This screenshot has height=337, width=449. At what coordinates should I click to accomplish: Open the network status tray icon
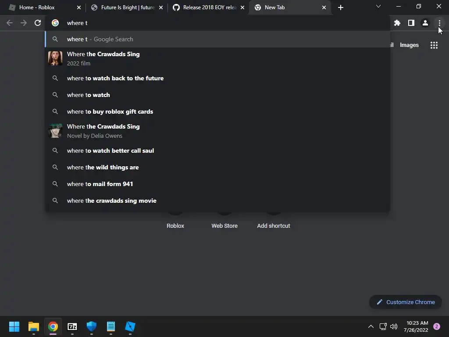pyautogui.click(x=383, y=326)
